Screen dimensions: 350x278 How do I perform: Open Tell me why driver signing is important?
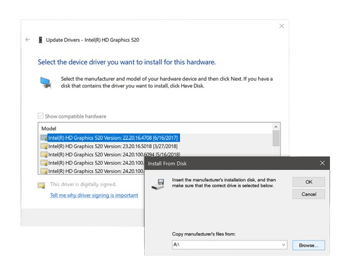pos(94,195)
